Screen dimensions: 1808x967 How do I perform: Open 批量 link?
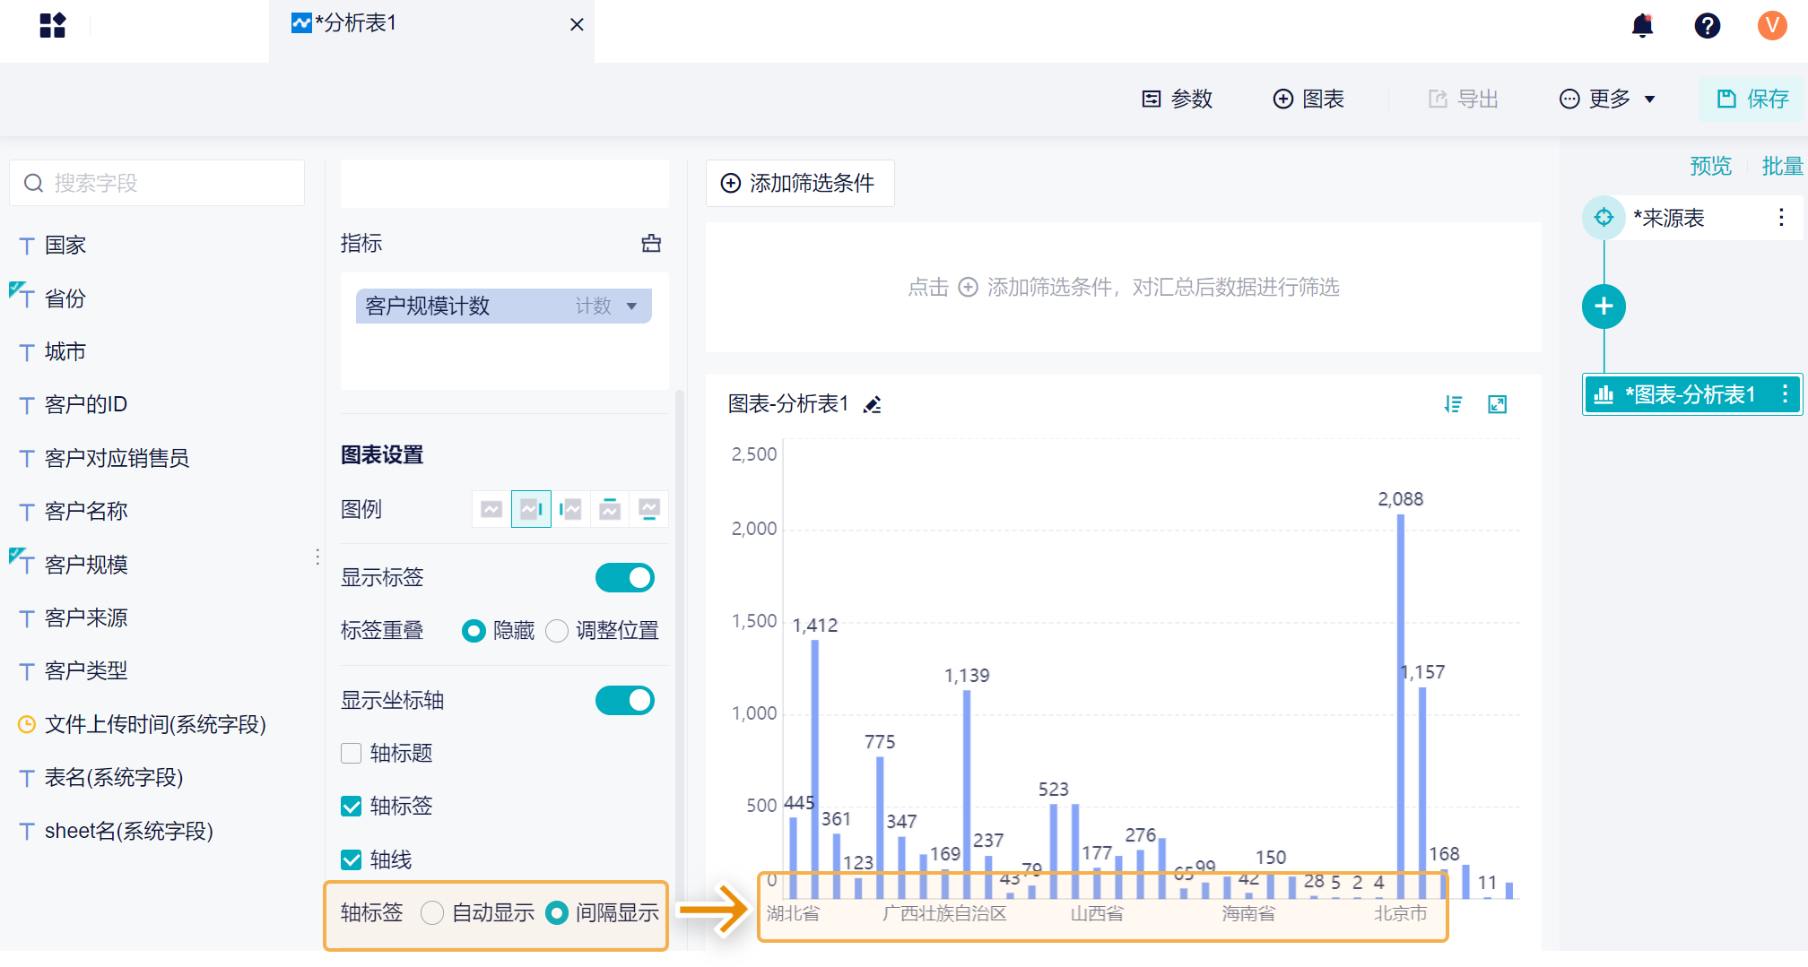click(x=1782, y=166)
